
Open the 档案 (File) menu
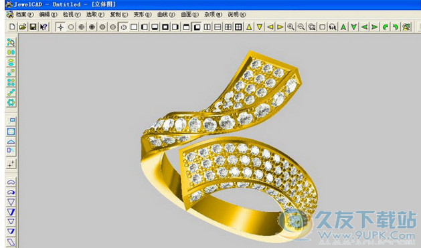point(24,15)
